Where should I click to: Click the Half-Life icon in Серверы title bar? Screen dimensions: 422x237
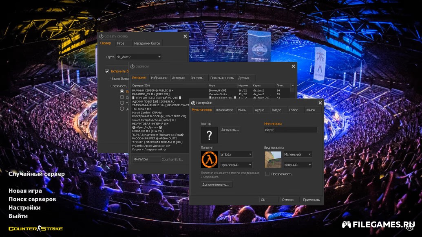[x=133, y=66]
